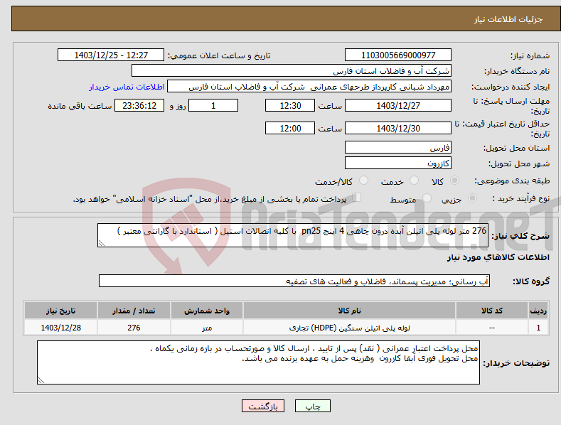The image size is (561, 425).
Task: Click the delivery province field فارس
Action: coord(398,147)
